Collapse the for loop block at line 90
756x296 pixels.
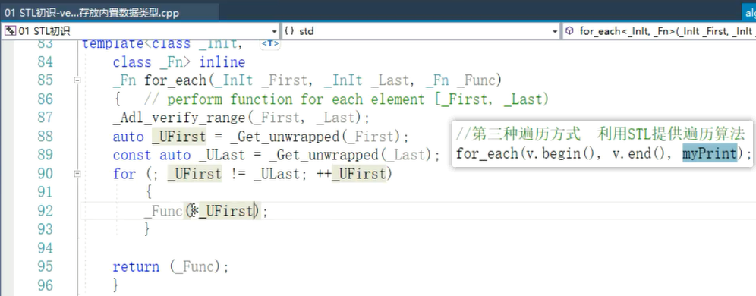[x=77, y=173]
